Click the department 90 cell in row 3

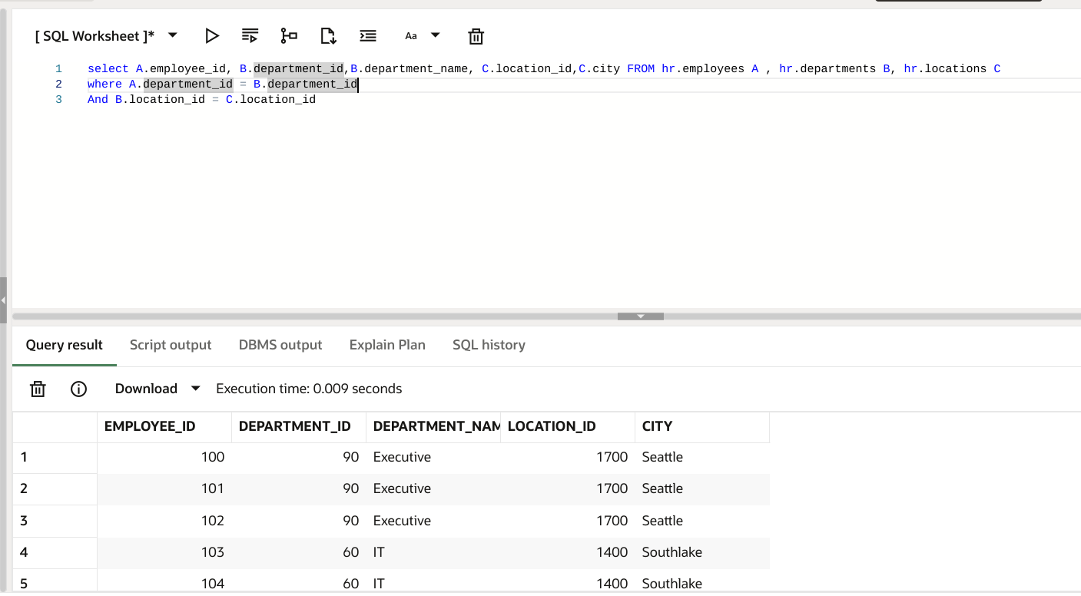pos(299,521)
